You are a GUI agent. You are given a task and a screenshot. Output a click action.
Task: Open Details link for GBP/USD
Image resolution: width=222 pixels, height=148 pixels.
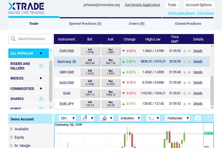(x=198, y=72)
